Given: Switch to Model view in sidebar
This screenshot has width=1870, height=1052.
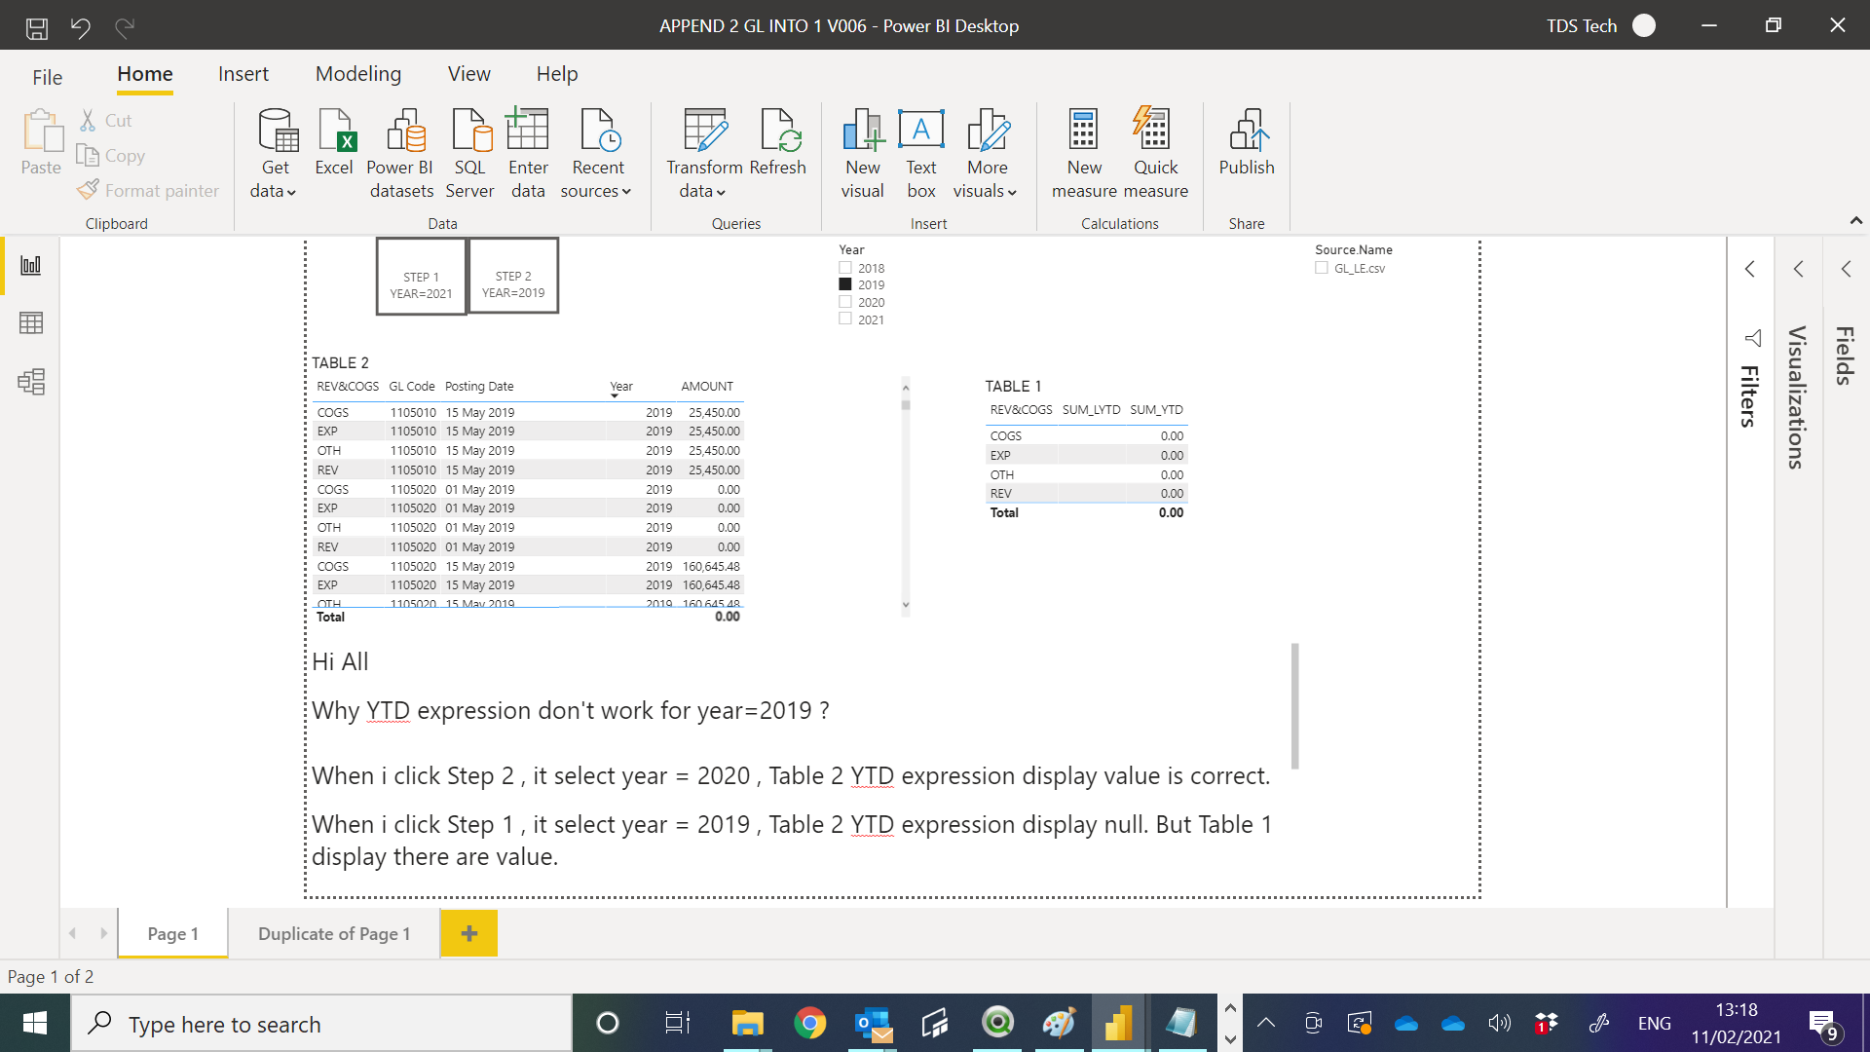Looking at the screenshot, I should (x=31, y=382).
